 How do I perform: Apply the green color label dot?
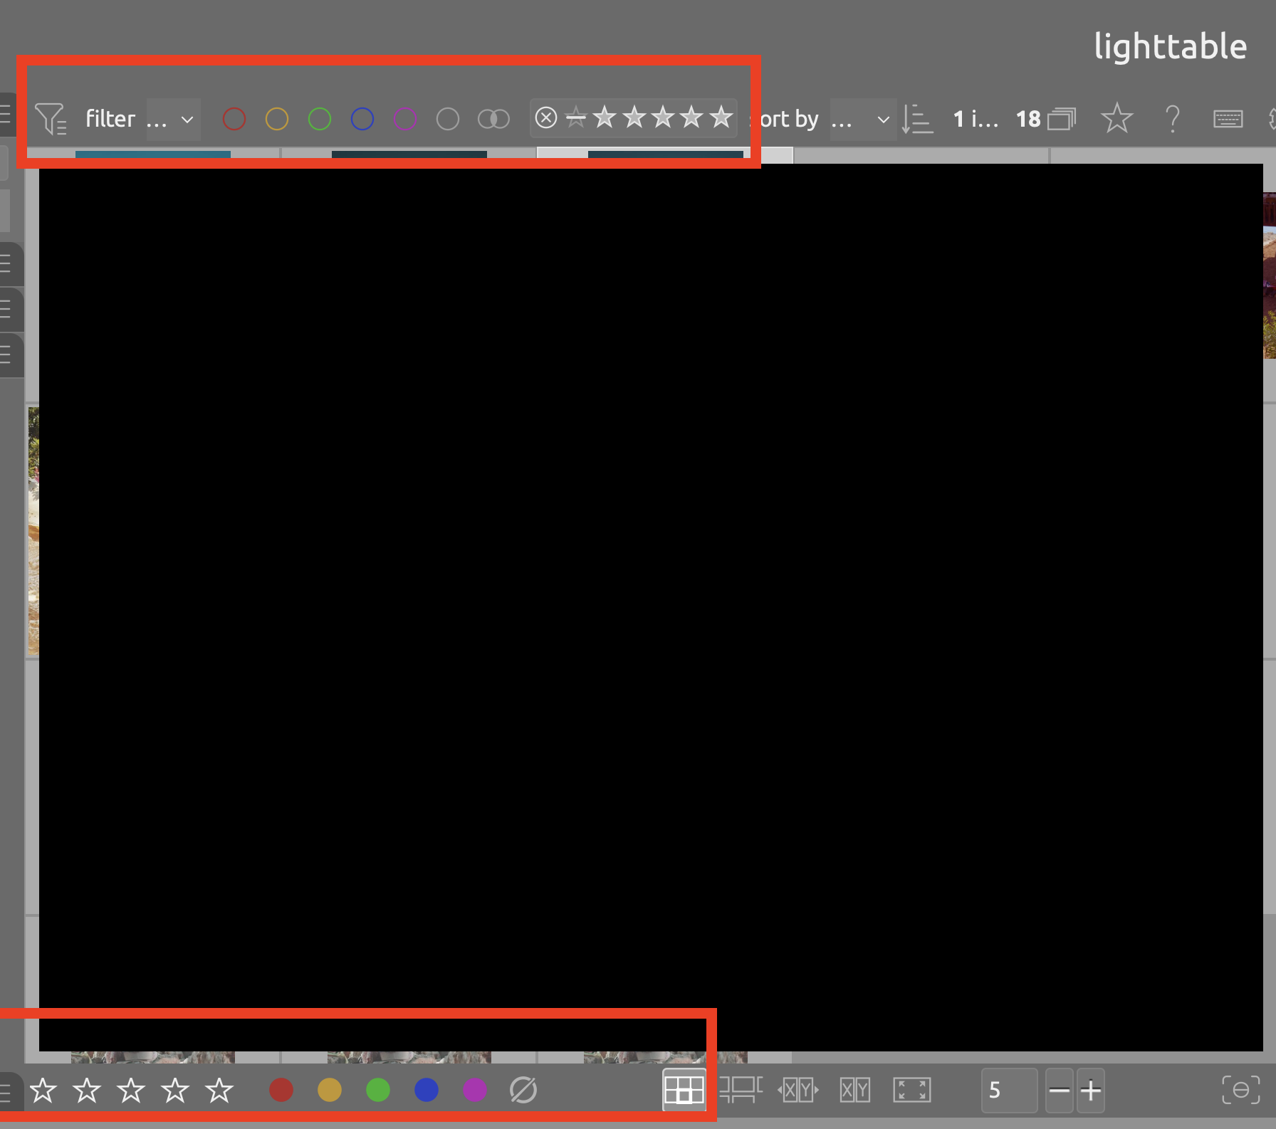(378, 1090)
